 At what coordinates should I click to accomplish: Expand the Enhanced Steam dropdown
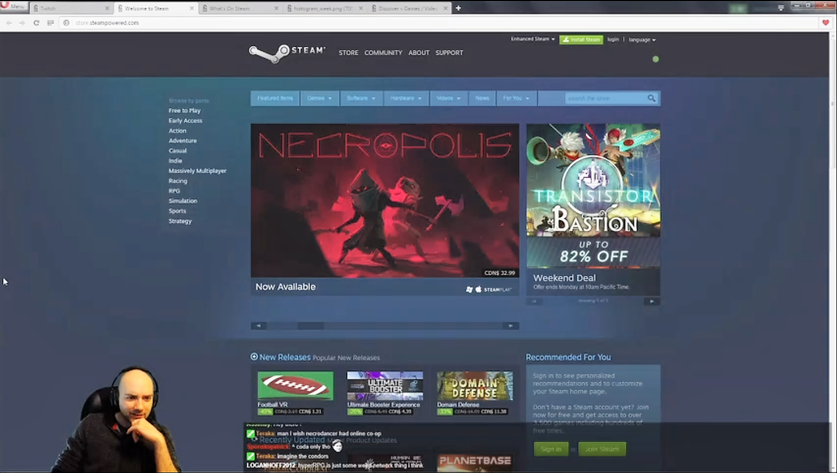pyautogui.click(x=532, y=39)
